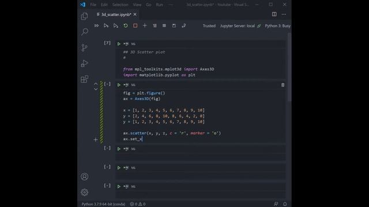Delete the scatter cell with trash icon
Image resolution: width=369 pixels, height=207 pixels.
click(283, 85)
